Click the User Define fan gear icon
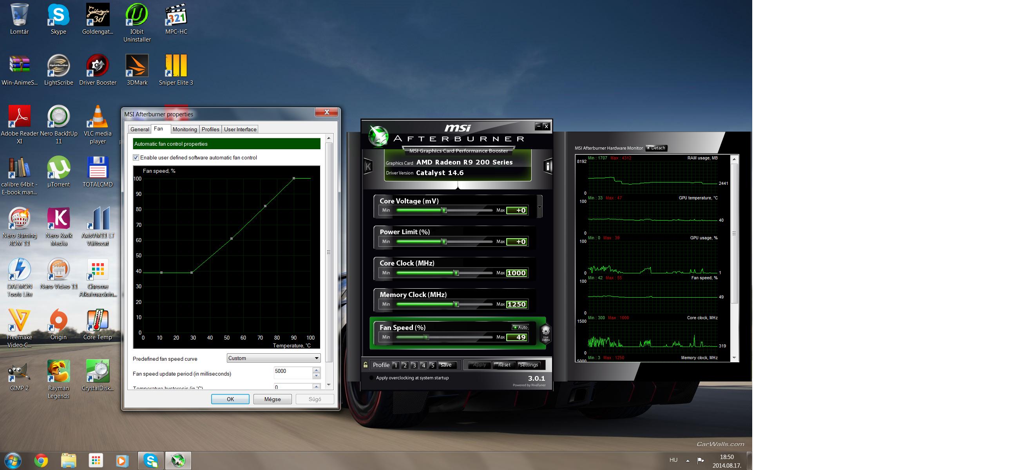The height and width of the screenshot is (470, 1021). click(x=546, y=333)
